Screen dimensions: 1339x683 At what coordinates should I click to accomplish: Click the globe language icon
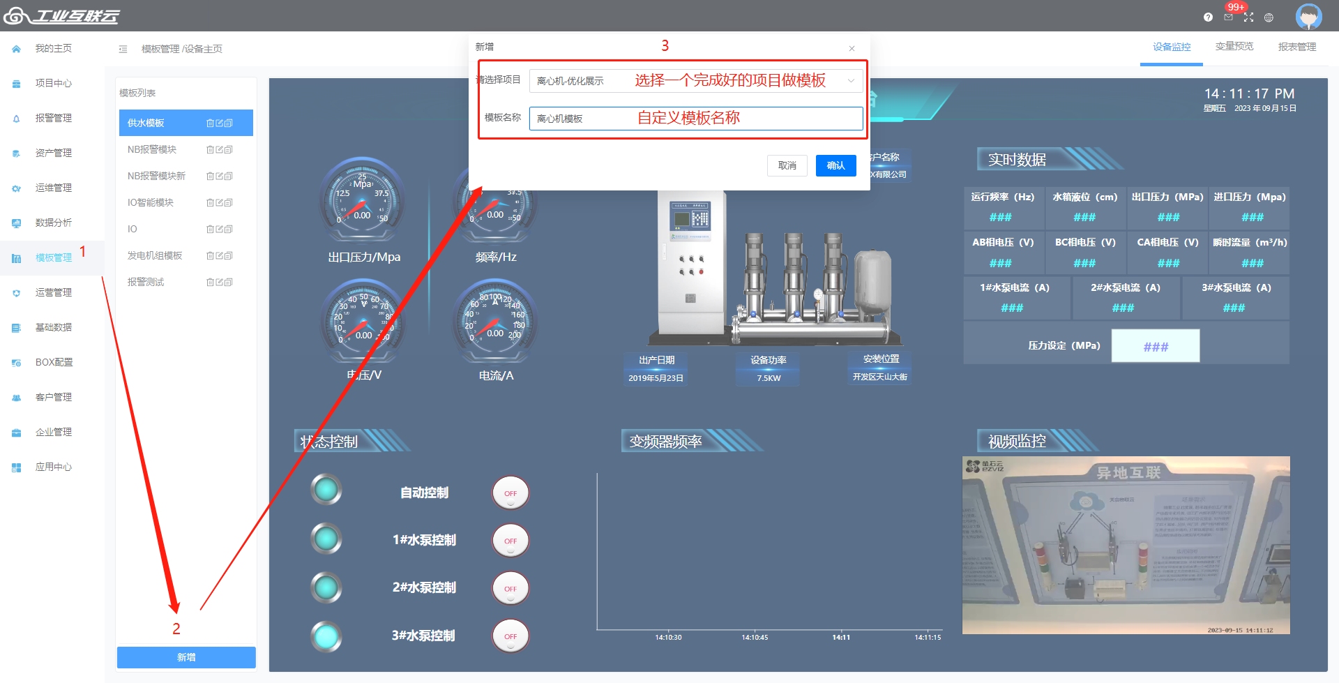click(x=1269, y=17)
